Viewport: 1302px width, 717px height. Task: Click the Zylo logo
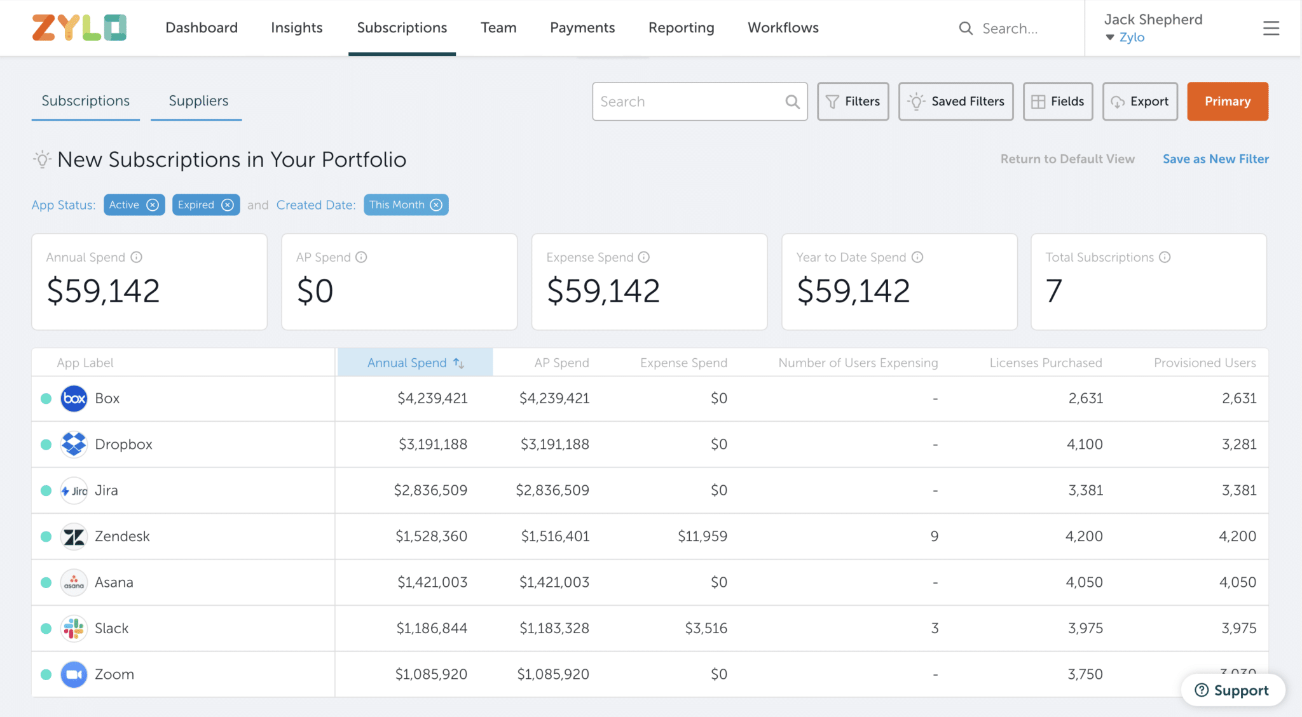[78, 28]
